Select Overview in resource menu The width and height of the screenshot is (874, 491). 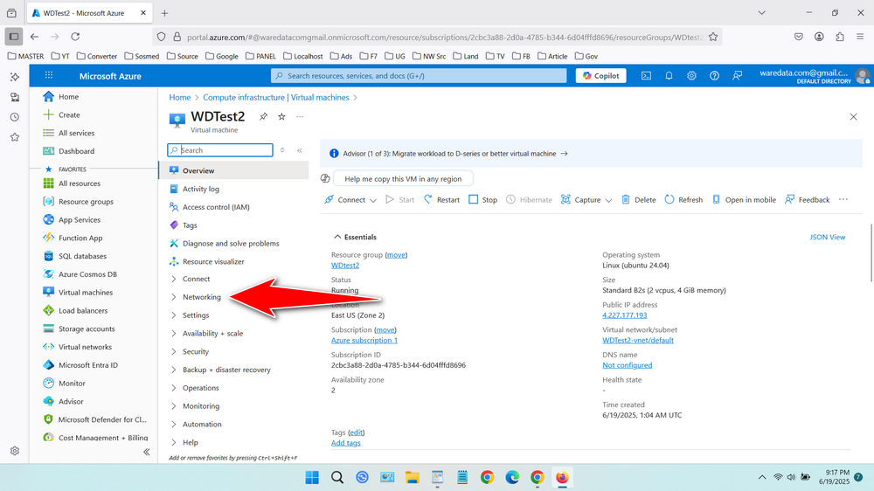[233, 170]
